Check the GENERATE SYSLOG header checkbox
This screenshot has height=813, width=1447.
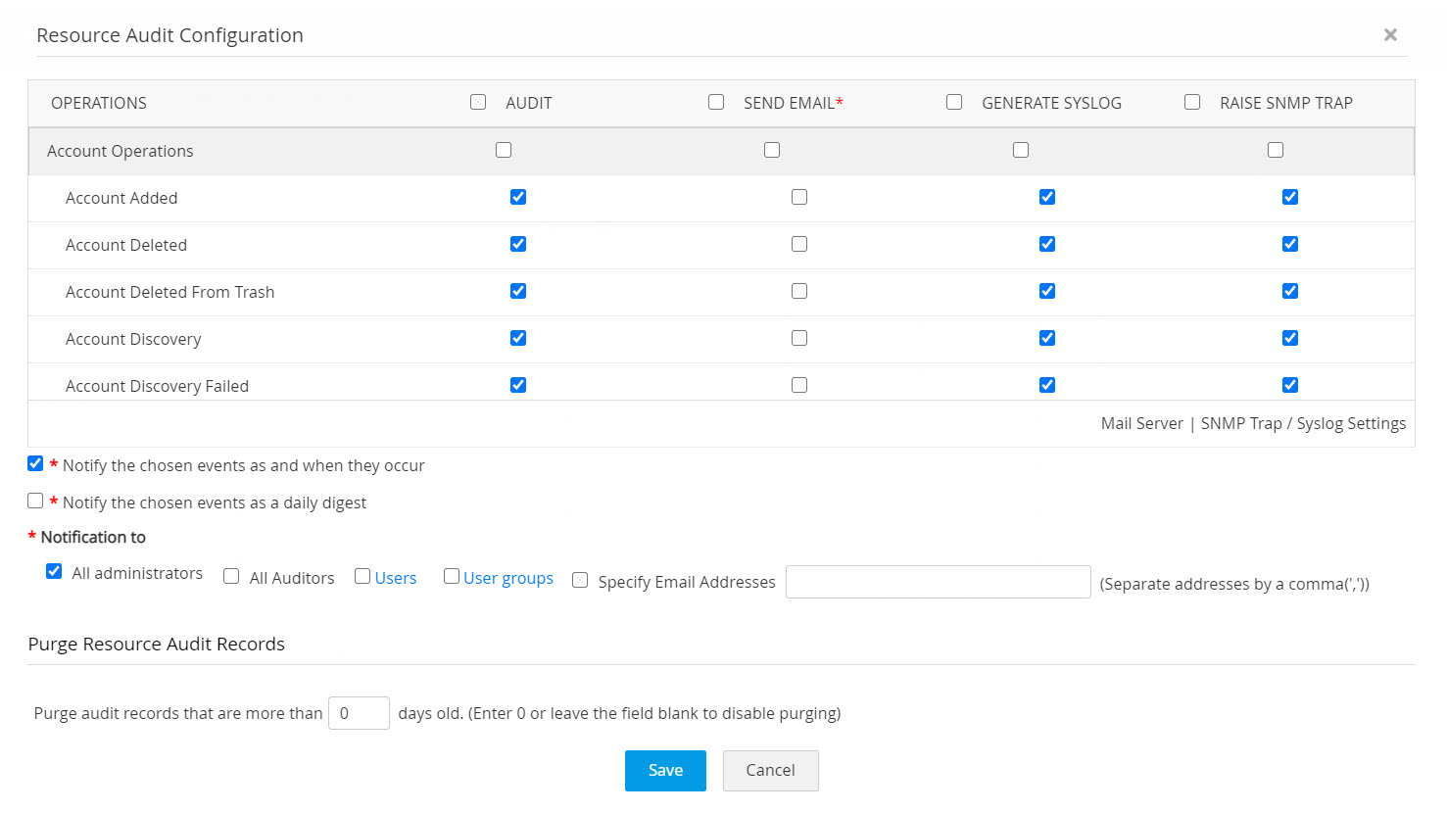tap(954, 102)
